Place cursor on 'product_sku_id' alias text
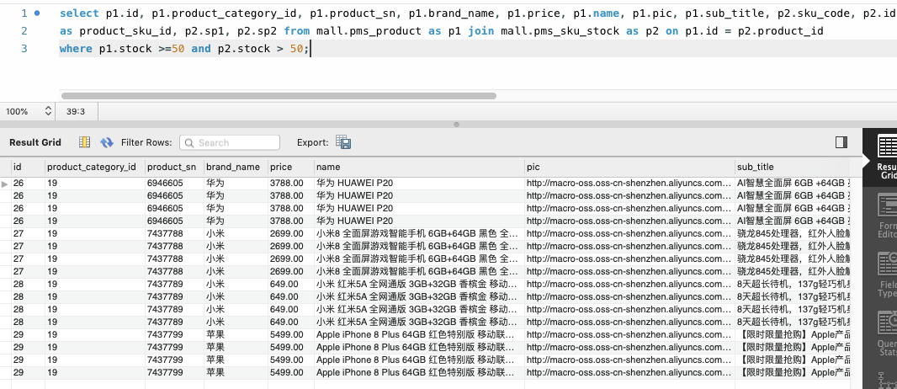Viewport: 897px width, 389px height. [x=128, y=31]
